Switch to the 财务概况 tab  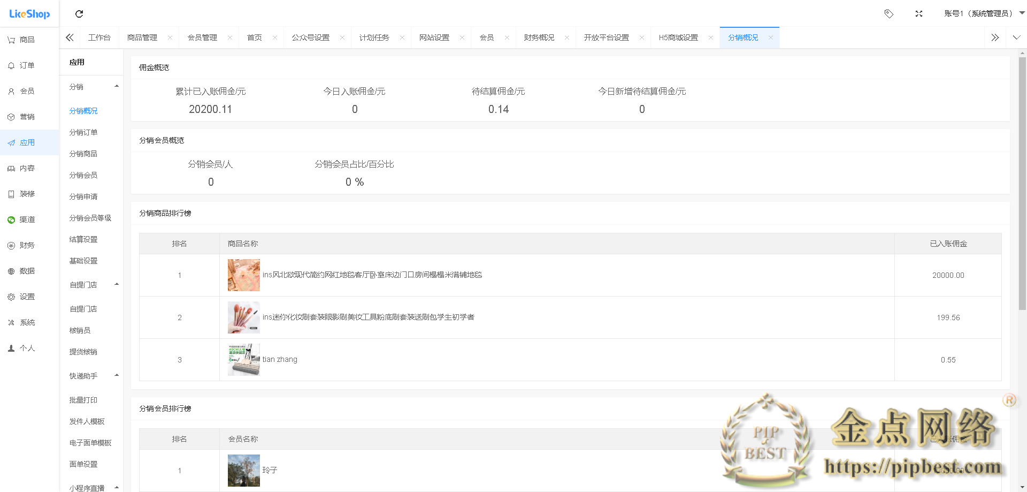540,37
